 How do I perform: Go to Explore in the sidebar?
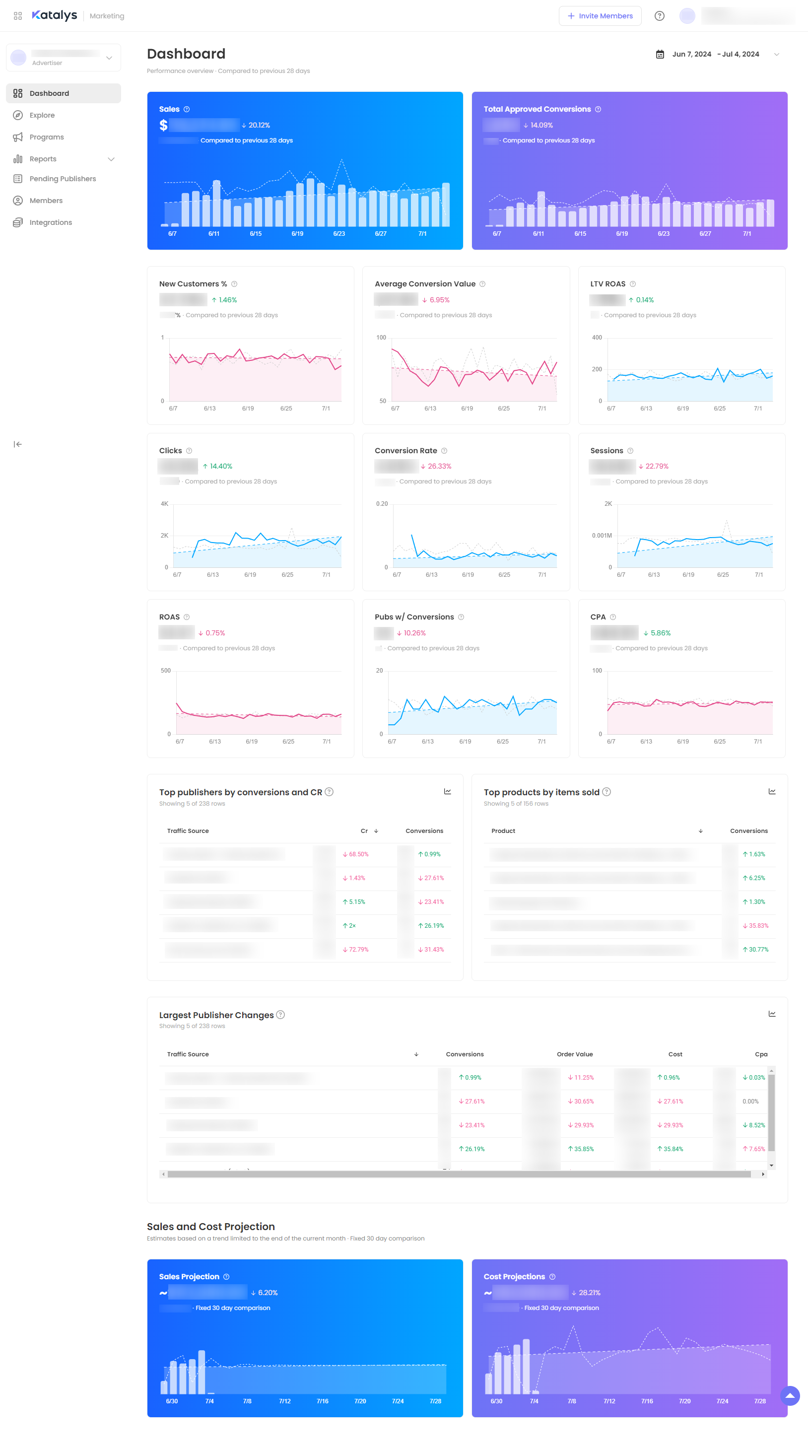tap(42, 115)
